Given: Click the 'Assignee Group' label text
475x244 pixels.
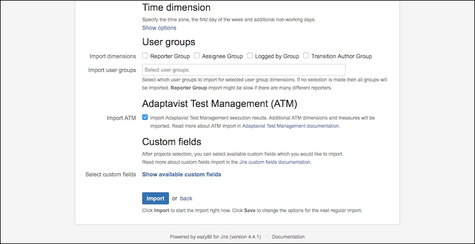Looking at the screenshot, I should 222,56.
